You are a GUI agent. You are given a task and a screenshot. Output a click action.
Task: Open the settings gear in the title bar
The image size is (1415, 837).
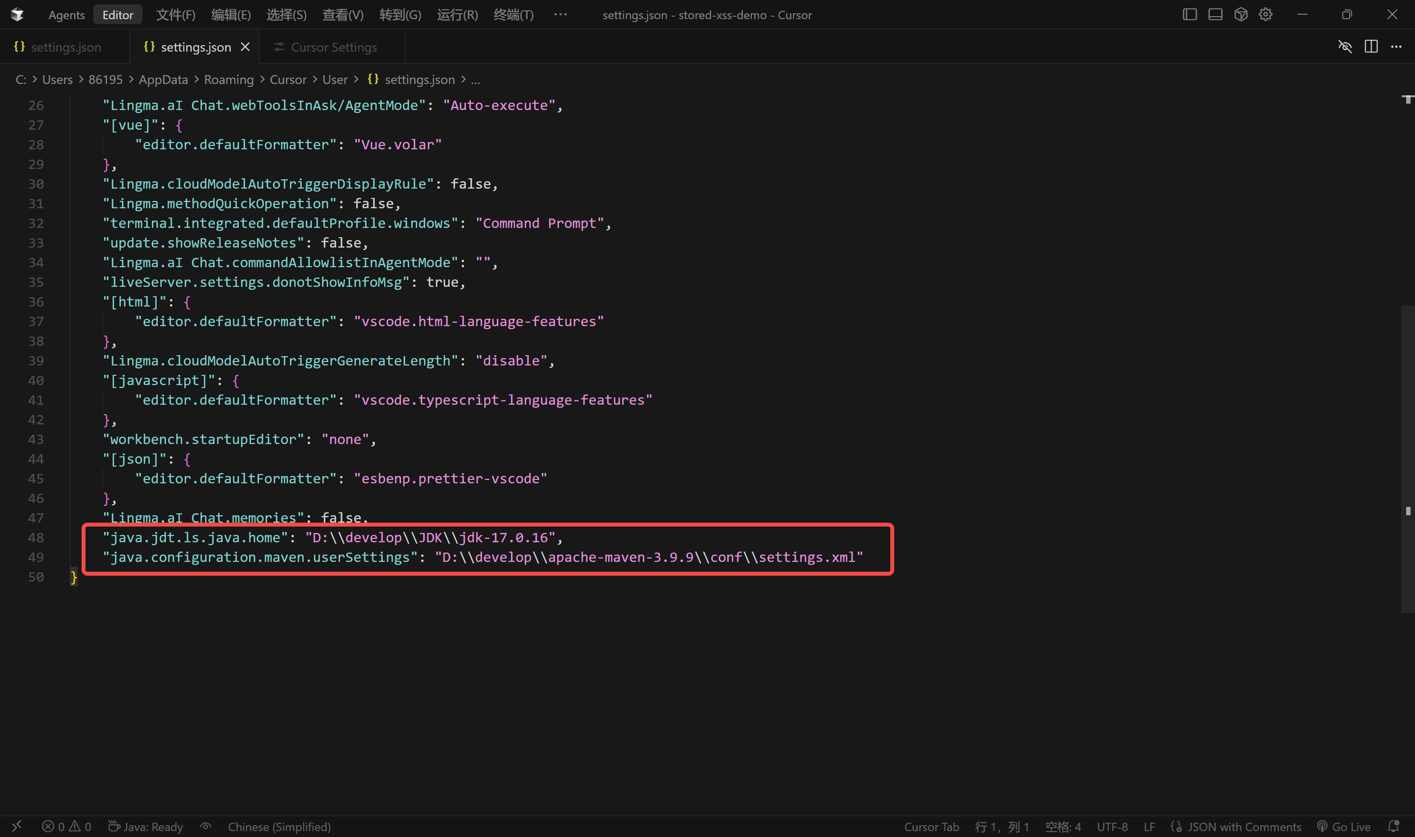pyautogui.click(x=1266, y=15)
